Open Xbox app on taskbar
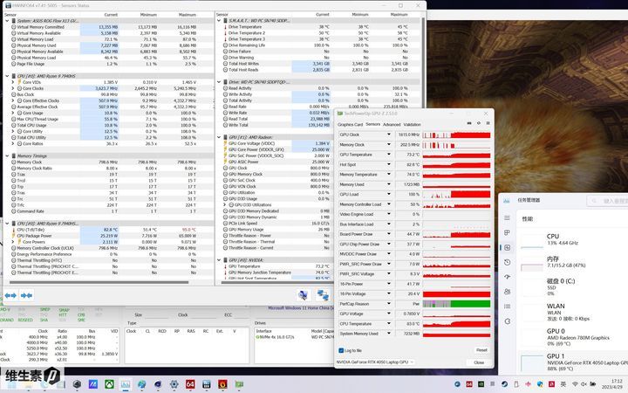The image size is (628, 393). pyautogui.click(x=109, y=384)
